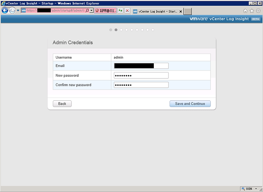
Task: Click the address bar search magnifier icon
Action: 87,11
